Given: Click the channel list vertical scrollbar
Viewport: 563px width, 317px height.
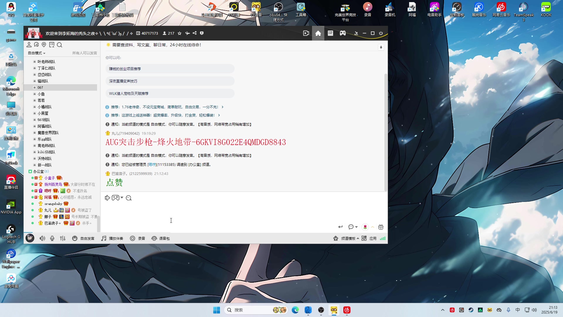Looking at the screenshot, I should pos(99,225).
